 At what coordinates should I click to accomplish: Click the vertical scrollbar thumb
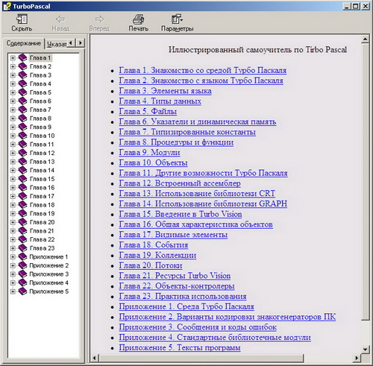(365, 182)
